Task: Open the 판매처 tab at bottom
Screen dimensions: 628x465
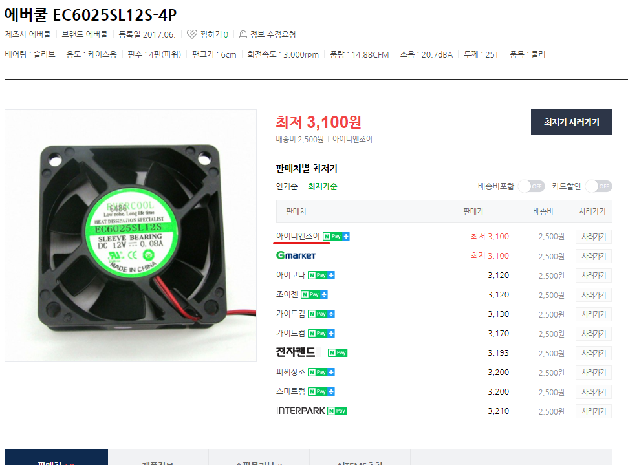Action: (x=56, y=459)
